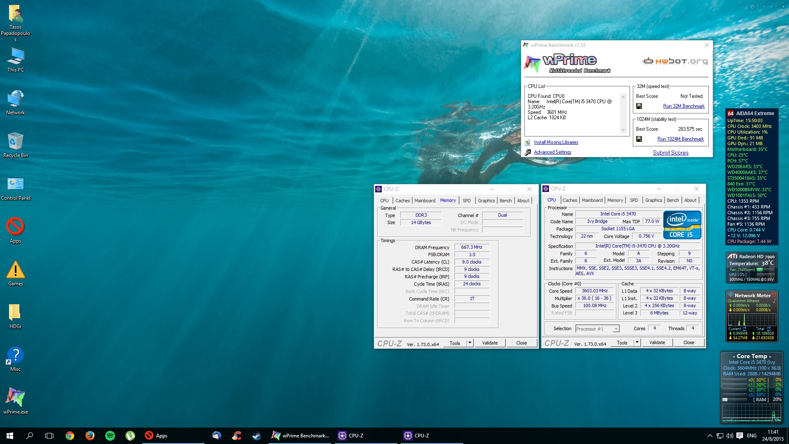This screenshot has height=444, width=789.
Task: Open Thunderbird from the taskbar
Action: pos(217,436)
